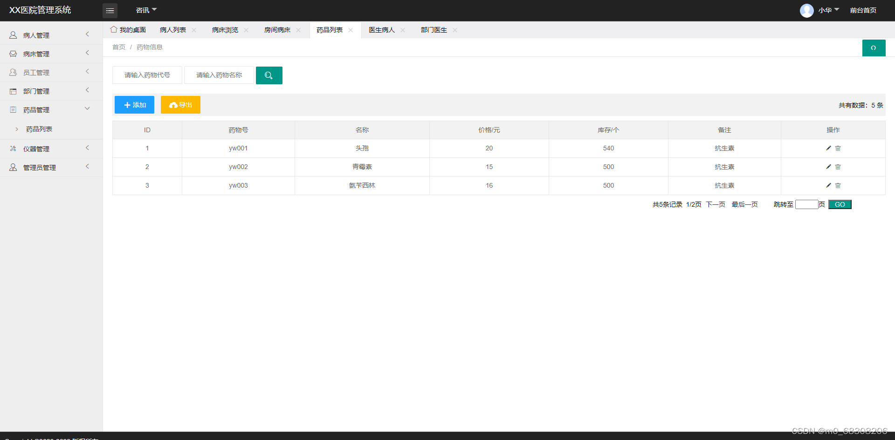Click the user avatar image
The height and width of the screenshot is (440, 895).
coord(806,10)
